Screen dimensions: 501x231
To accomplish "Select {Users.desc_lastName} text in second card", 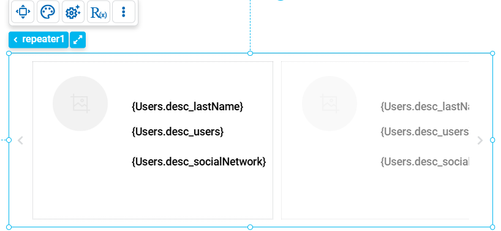I will (x=424, y=107).
